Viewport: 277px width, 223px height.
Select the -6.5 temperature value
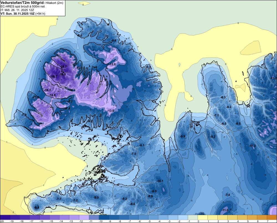[x=224, y=124]
